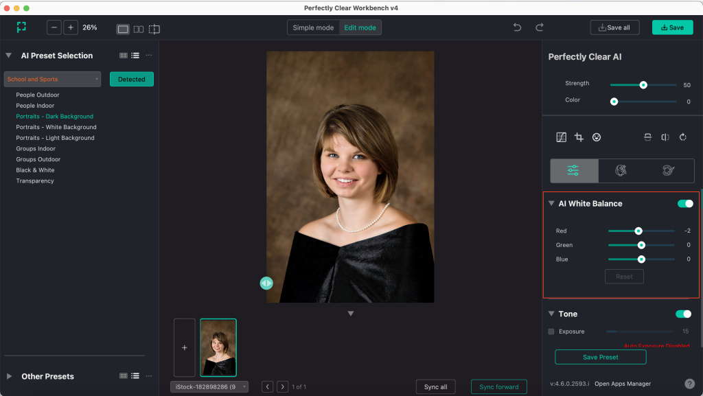Disable the AI White Balance toggle
Screen dimensions: 703x396
click(685, 203)
